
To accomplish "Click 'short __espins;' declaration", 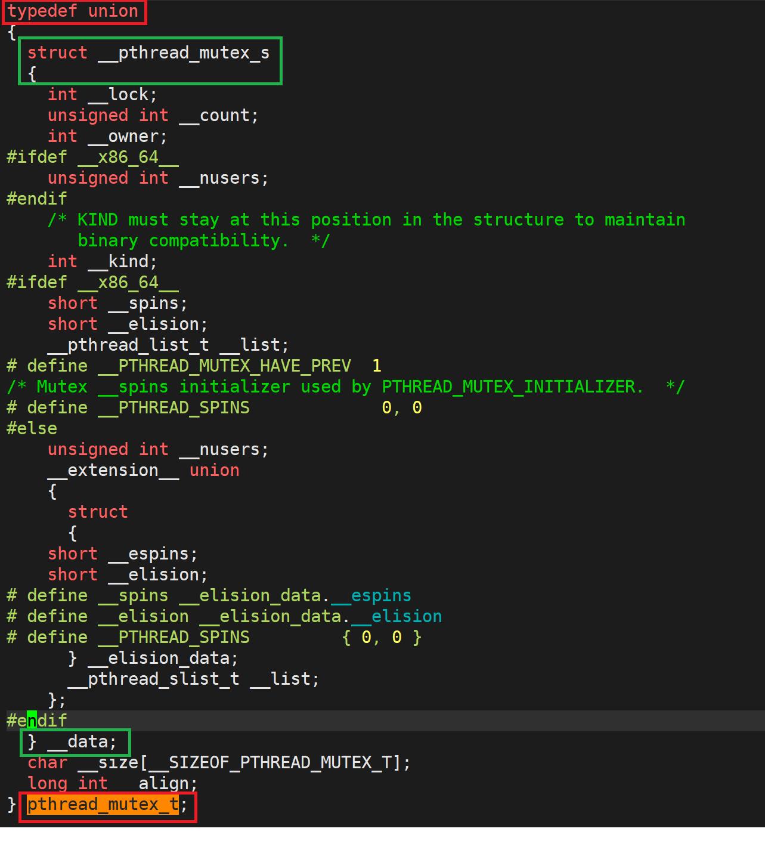I will [x=123, y=554].
